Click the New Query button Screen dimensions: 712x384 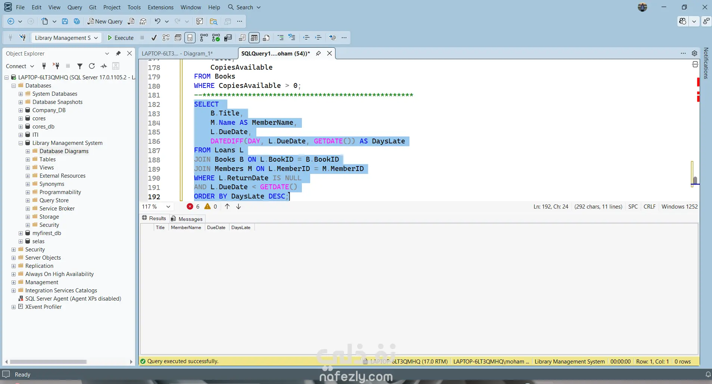tap(105, 21)
